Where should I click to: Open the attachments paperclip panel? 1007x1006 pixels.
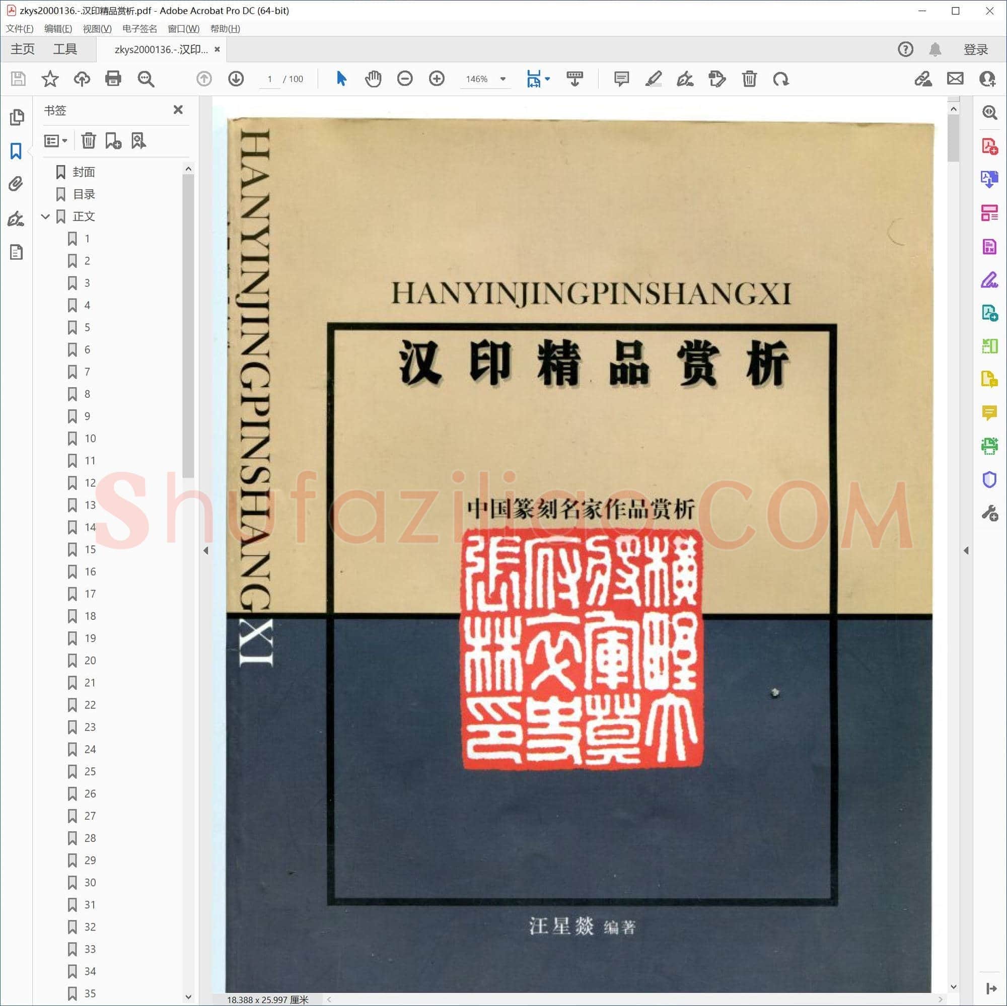16,183
